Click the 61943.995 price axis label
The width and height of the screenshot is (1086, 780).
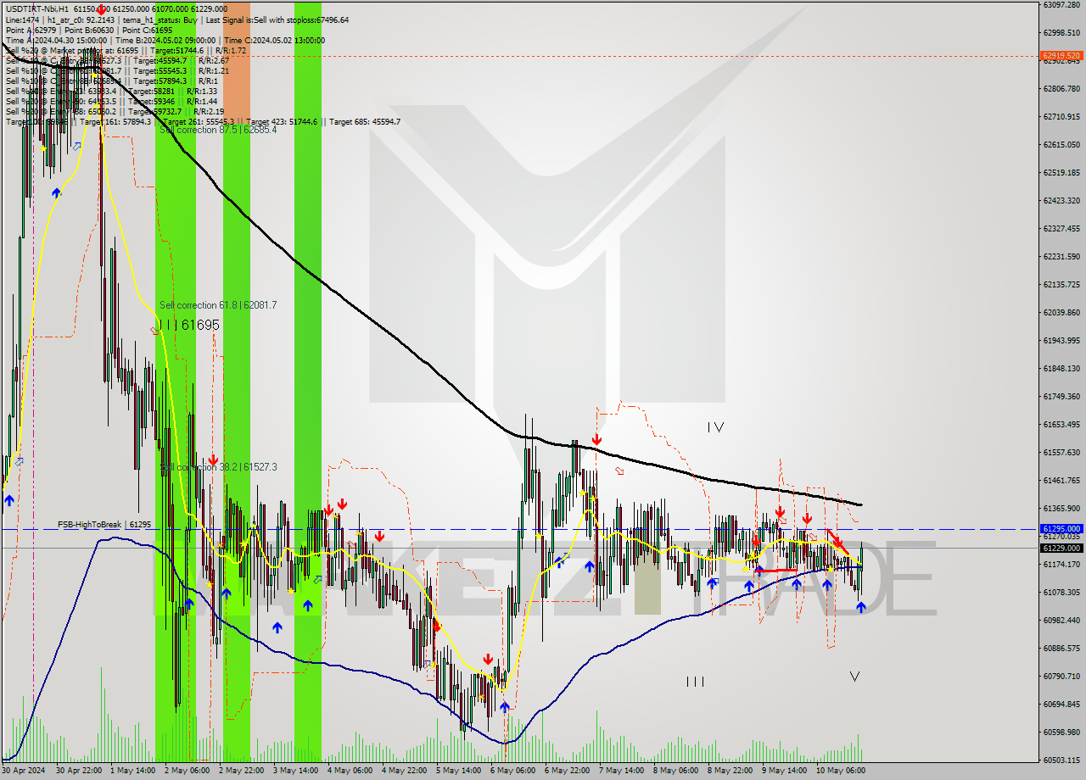coord(1061,340)
